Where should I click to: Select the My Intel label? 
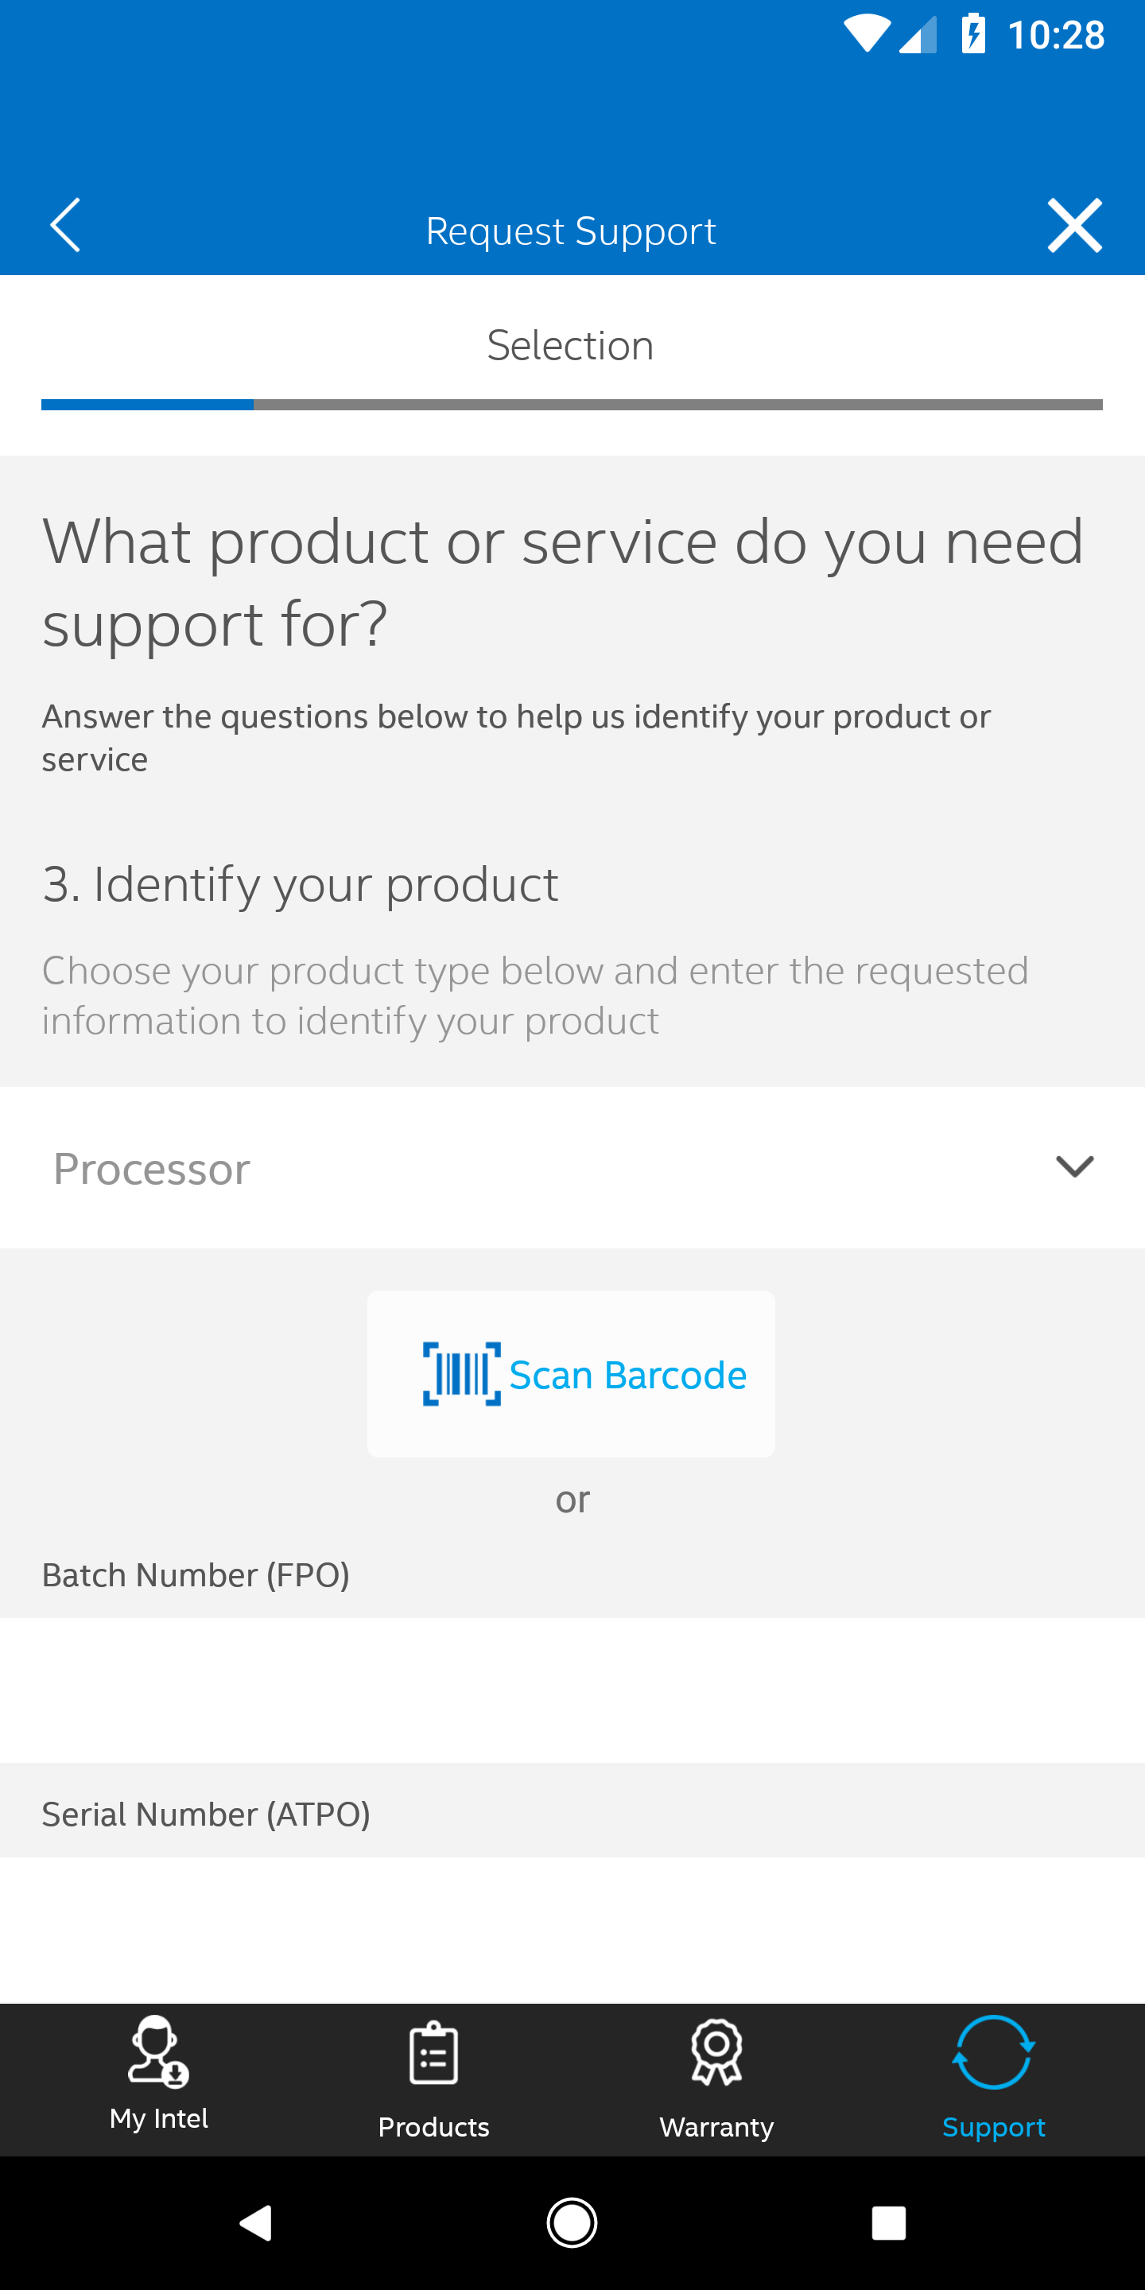coord(158,2118)
